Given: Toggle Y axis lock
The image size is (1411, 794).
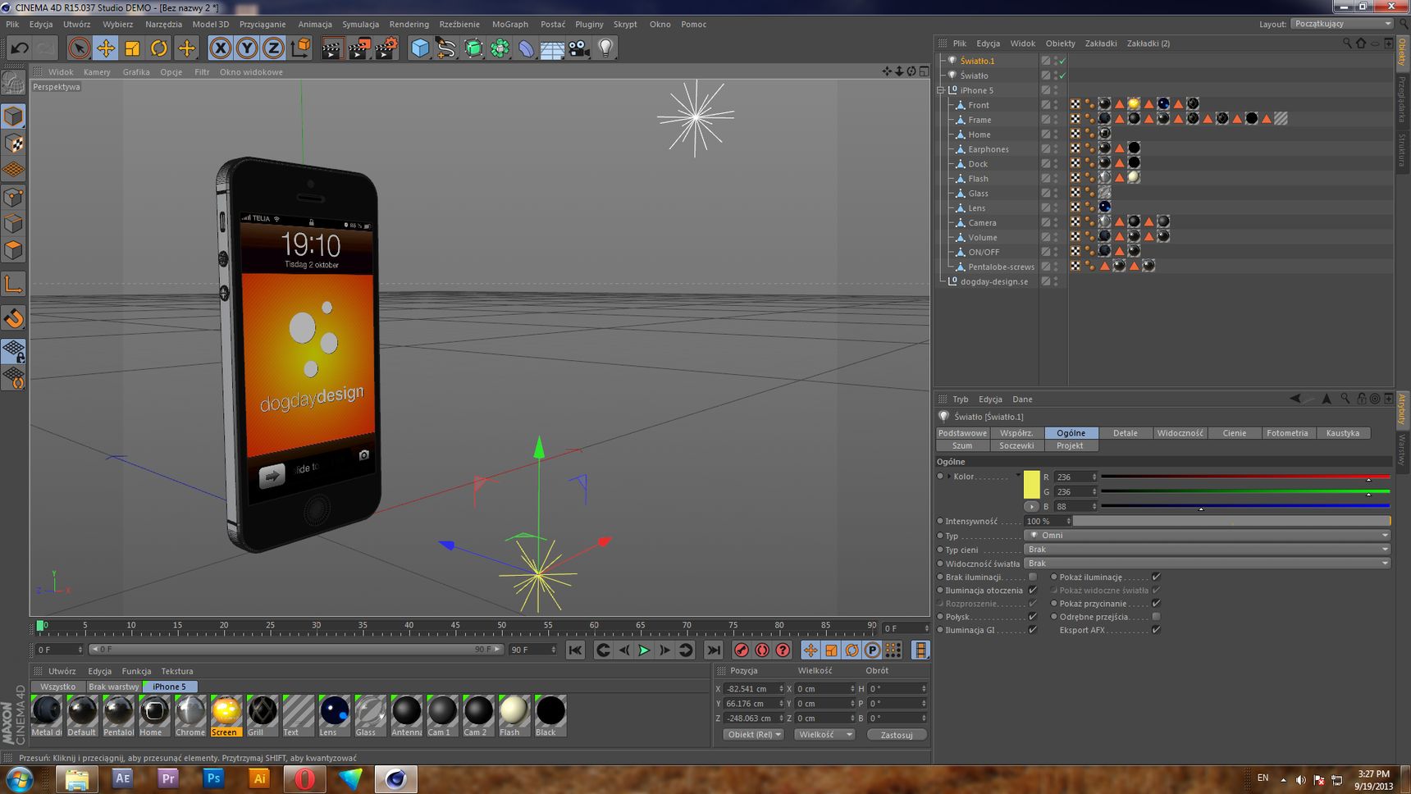Looking at the screenshot, I should point(247,48).
